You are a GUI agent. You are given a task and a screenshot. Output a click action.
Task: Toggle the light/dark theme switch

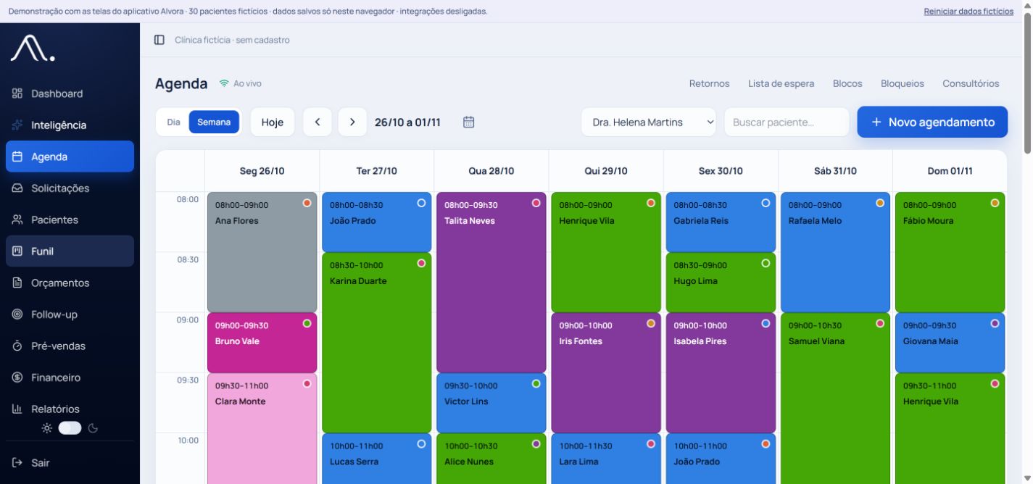[70, 427]
